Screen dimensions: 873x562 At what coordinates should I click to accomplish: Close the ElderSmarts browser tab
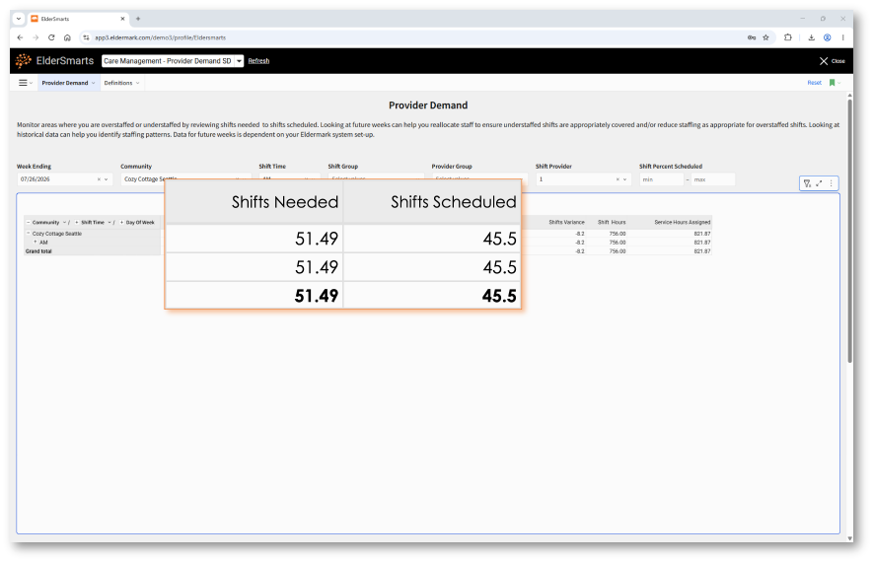coord(122,19)
